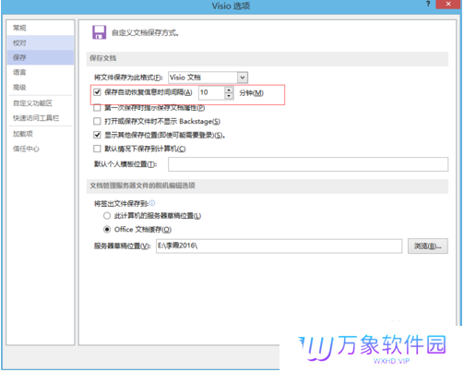Decrease autorecover minutes with down arrow

coord(229,96)
